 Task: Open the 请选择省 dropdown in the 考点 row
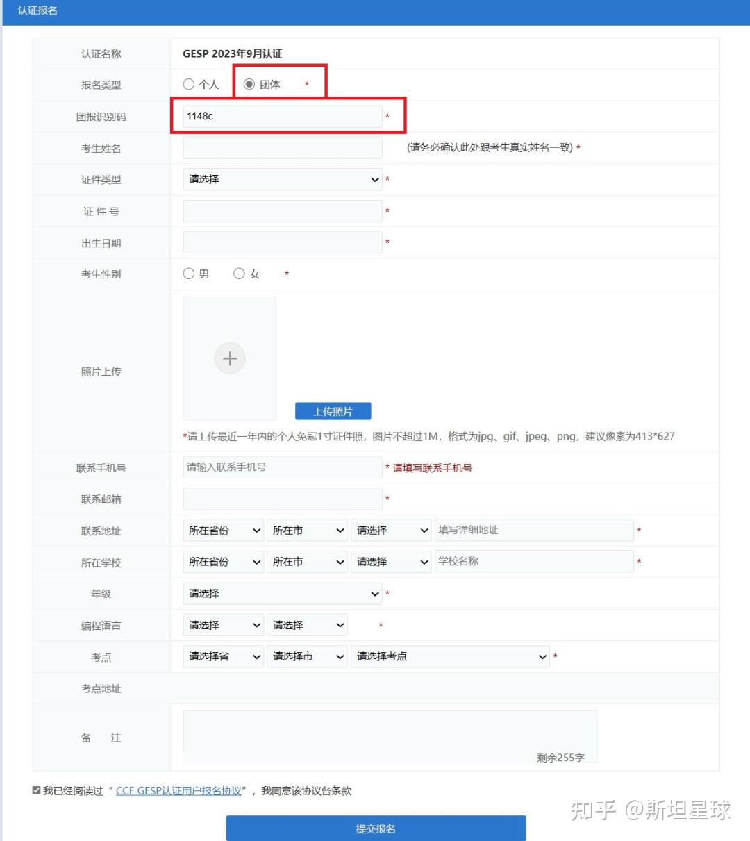[223, 656]
